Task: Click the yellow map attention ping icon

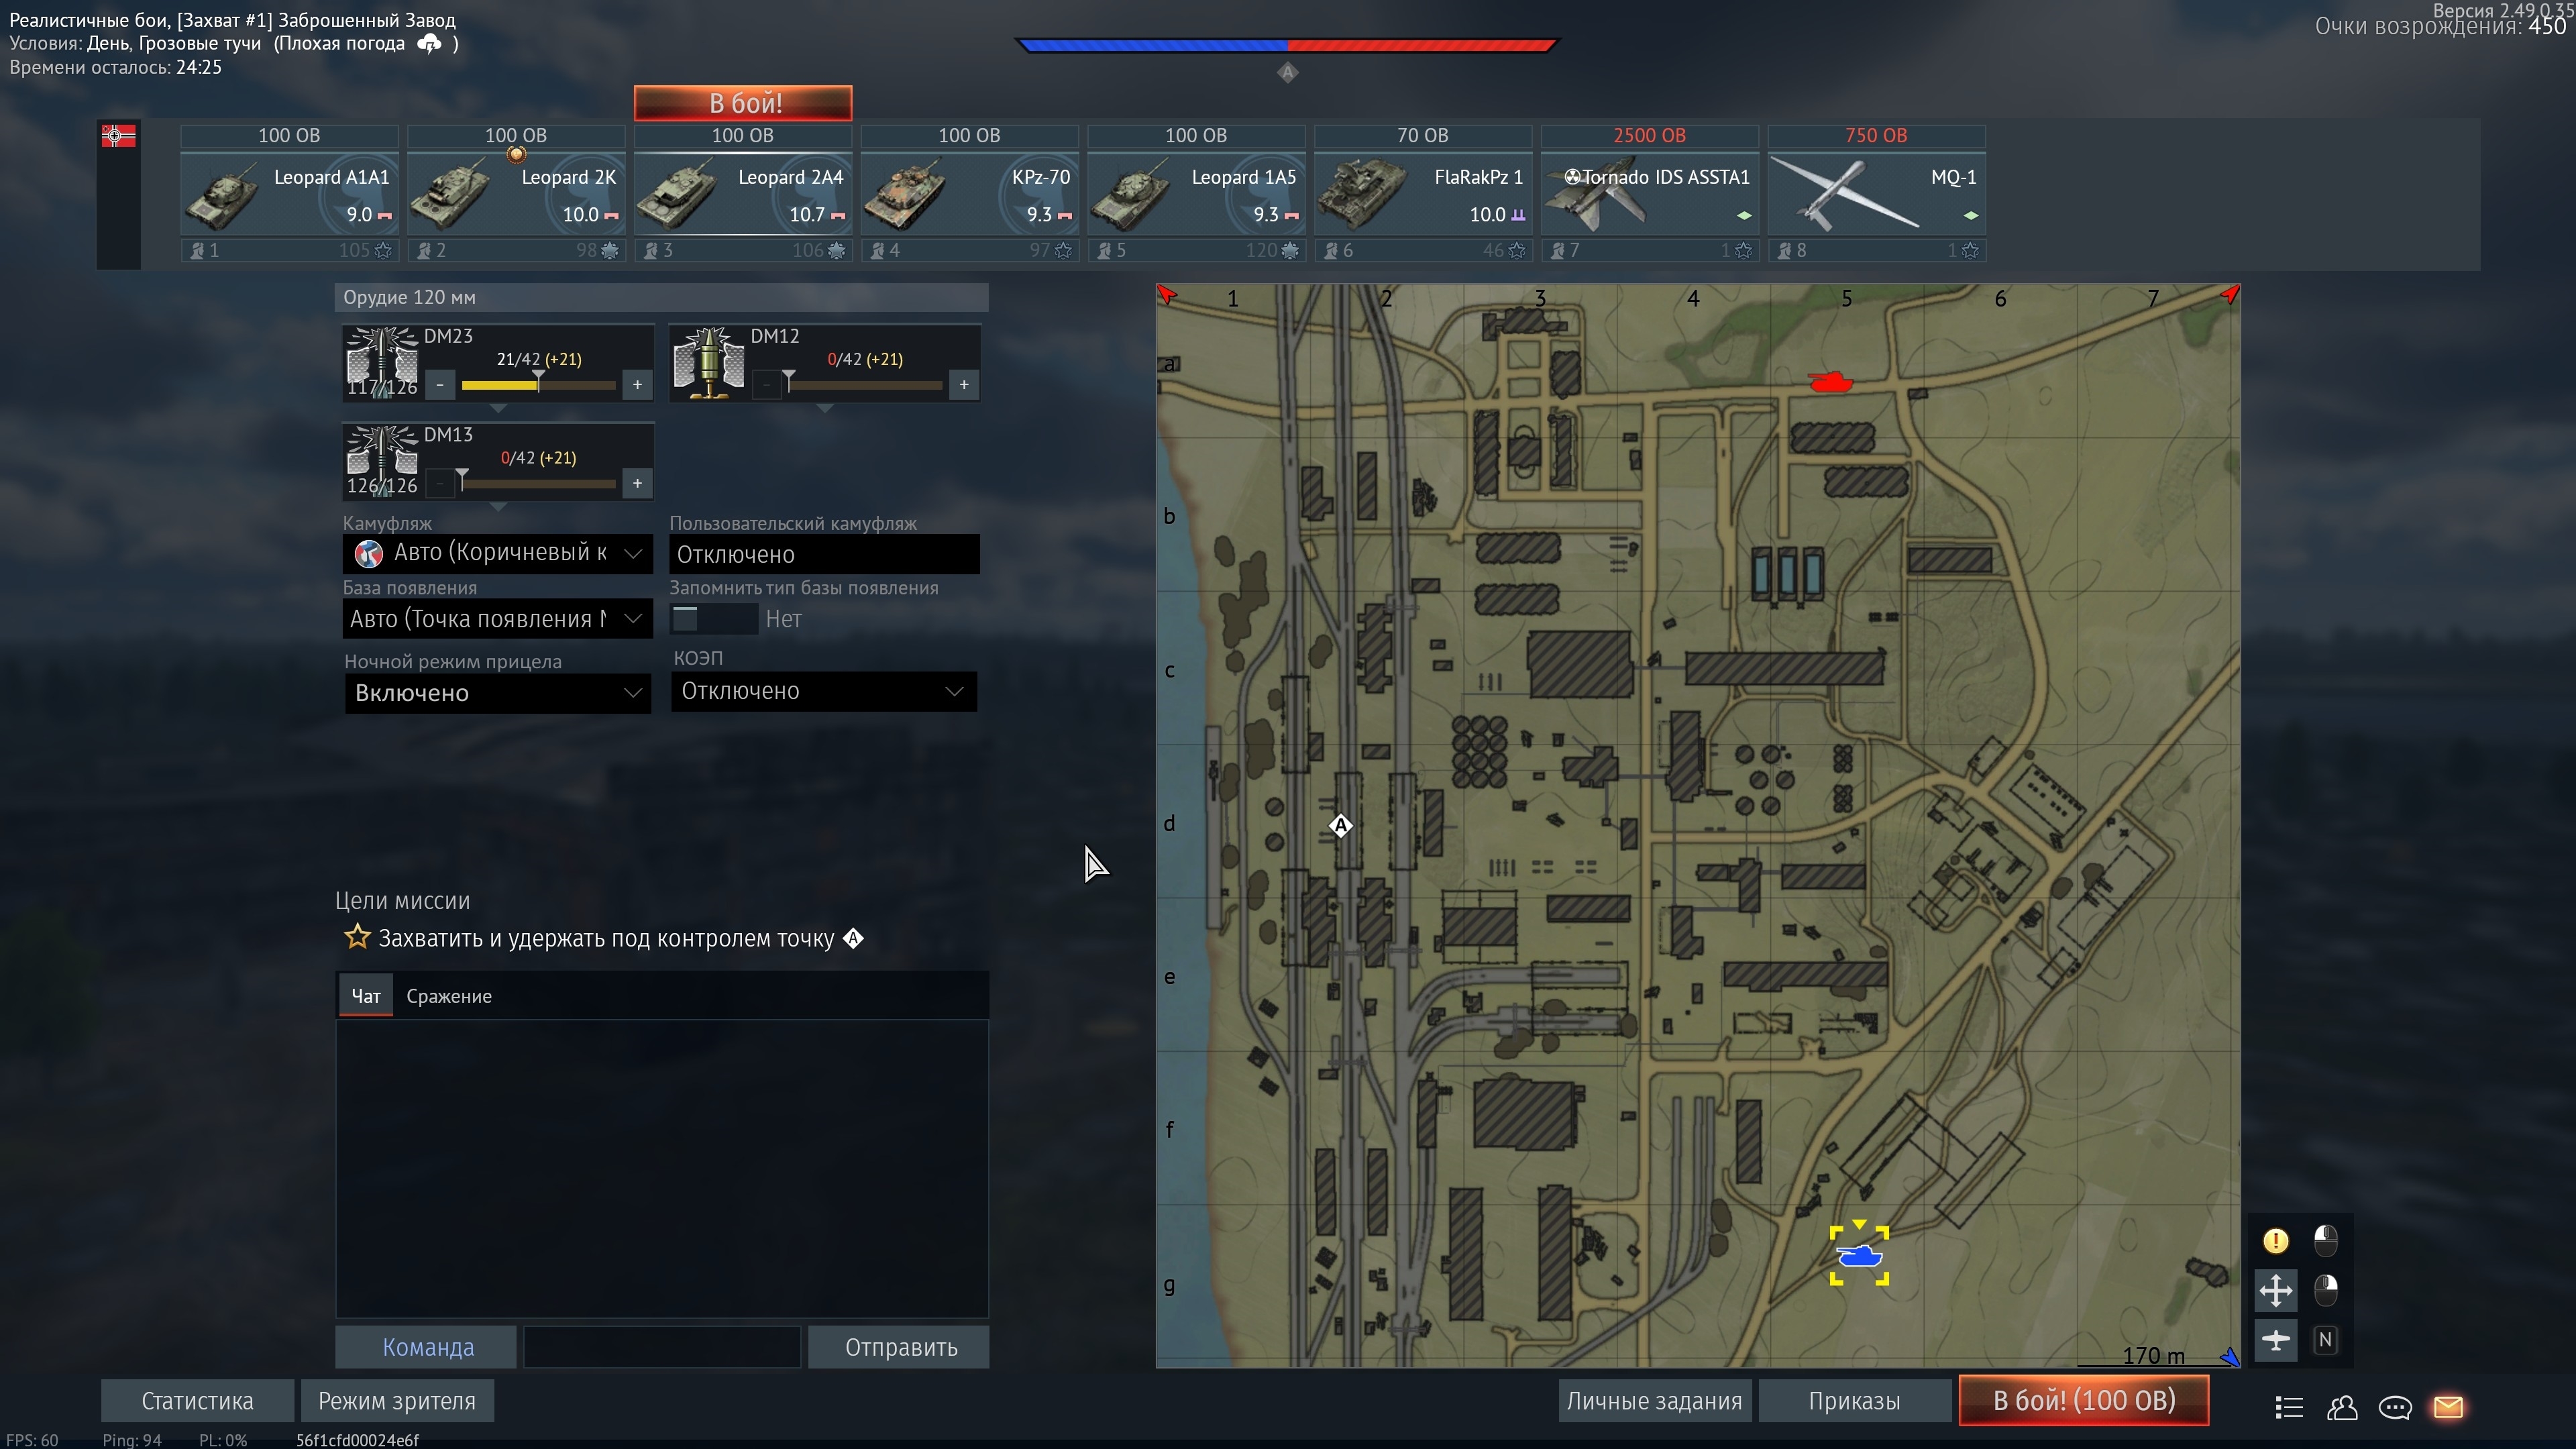Action: (x=2275, y=1241)
